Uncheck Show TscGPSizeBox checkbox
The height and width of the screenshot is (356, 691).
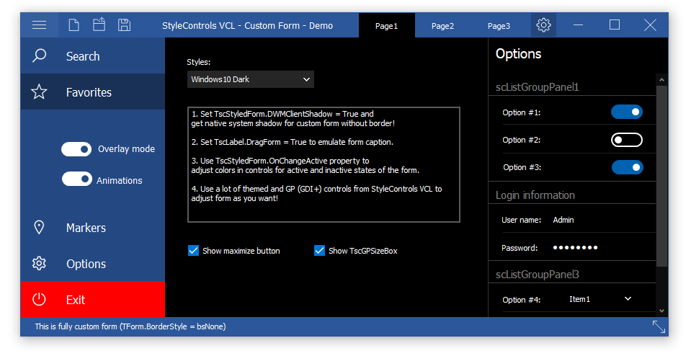(x=319, y=251)
